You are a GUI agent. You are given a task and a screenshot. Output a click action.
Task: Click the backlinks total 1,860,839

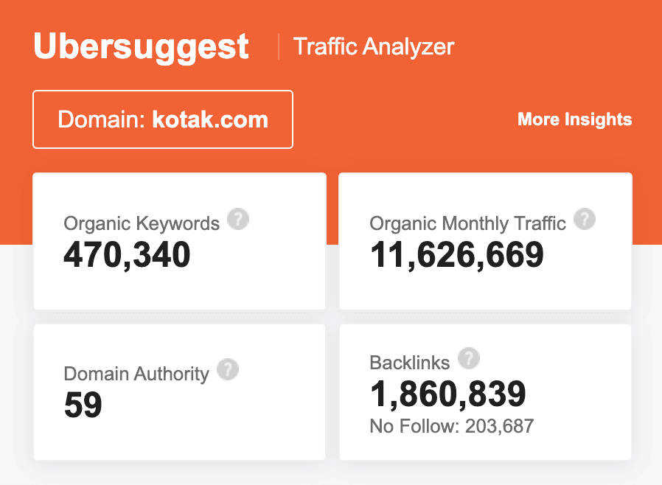coord(447,393)
